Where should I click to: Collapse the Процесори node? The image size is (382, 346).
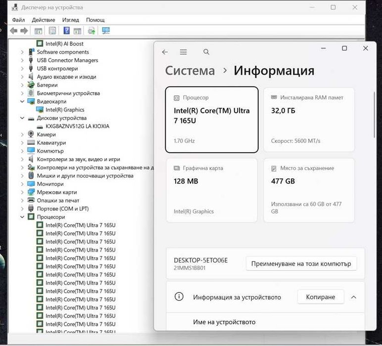pos(22,216)
